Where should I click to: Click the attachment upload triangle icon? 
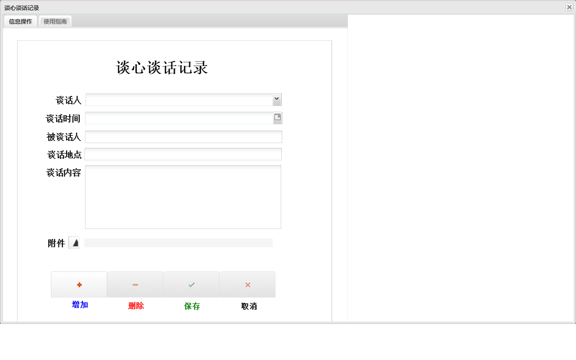coord(74,243)
